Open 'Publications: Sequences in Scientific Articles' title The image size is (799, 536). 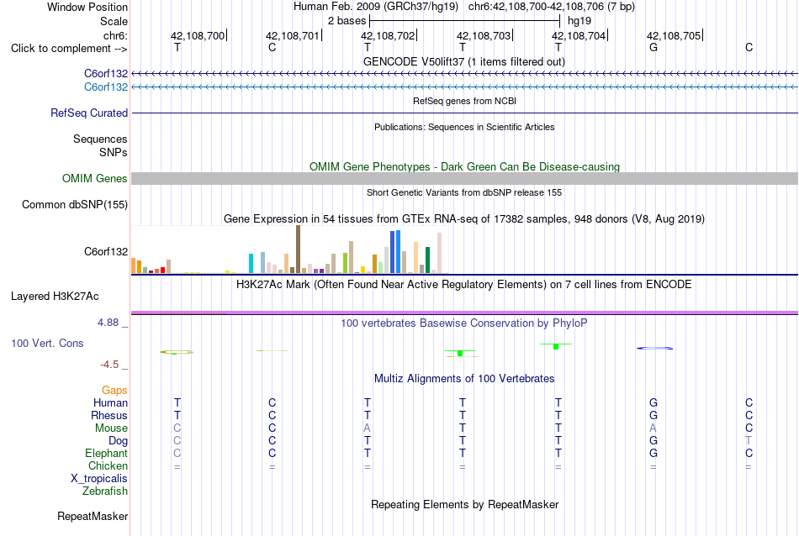coord(464,127)
